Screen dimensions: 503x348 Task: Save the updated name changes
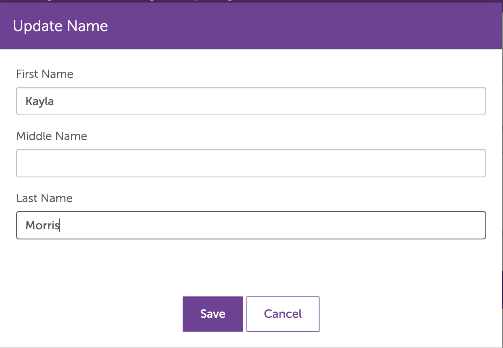point(212,314)
